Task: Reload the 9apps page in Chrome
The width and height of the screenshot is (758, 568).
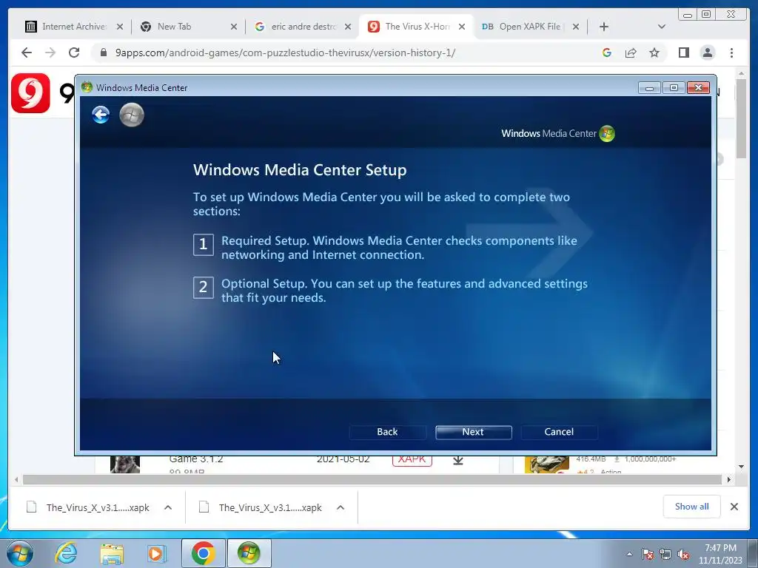Action: [74, 53]
